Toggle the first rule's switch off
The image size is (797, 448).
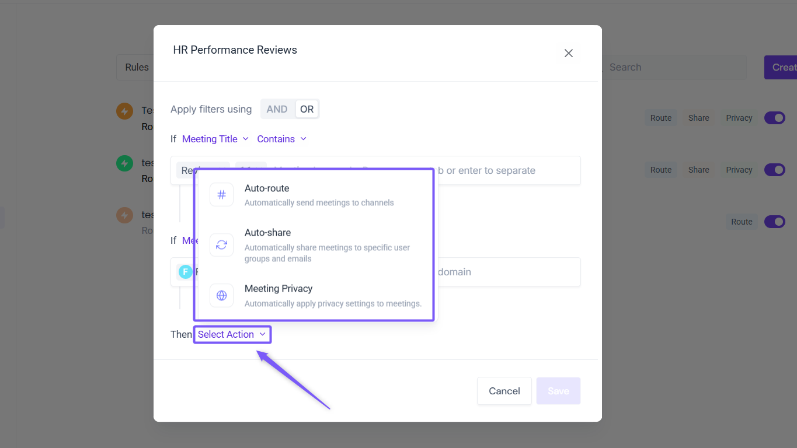774,118
